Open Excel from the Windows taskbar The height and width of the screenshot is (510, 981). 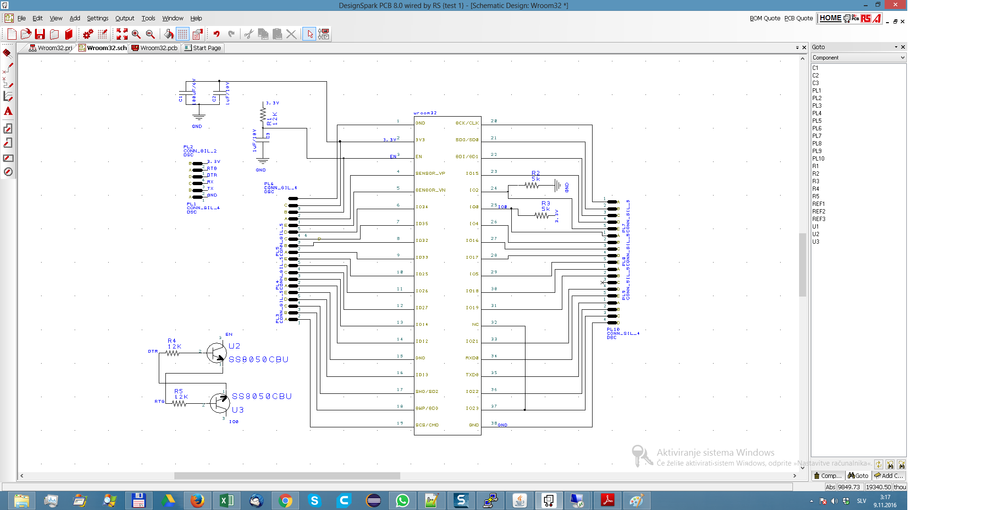point(227,501)
